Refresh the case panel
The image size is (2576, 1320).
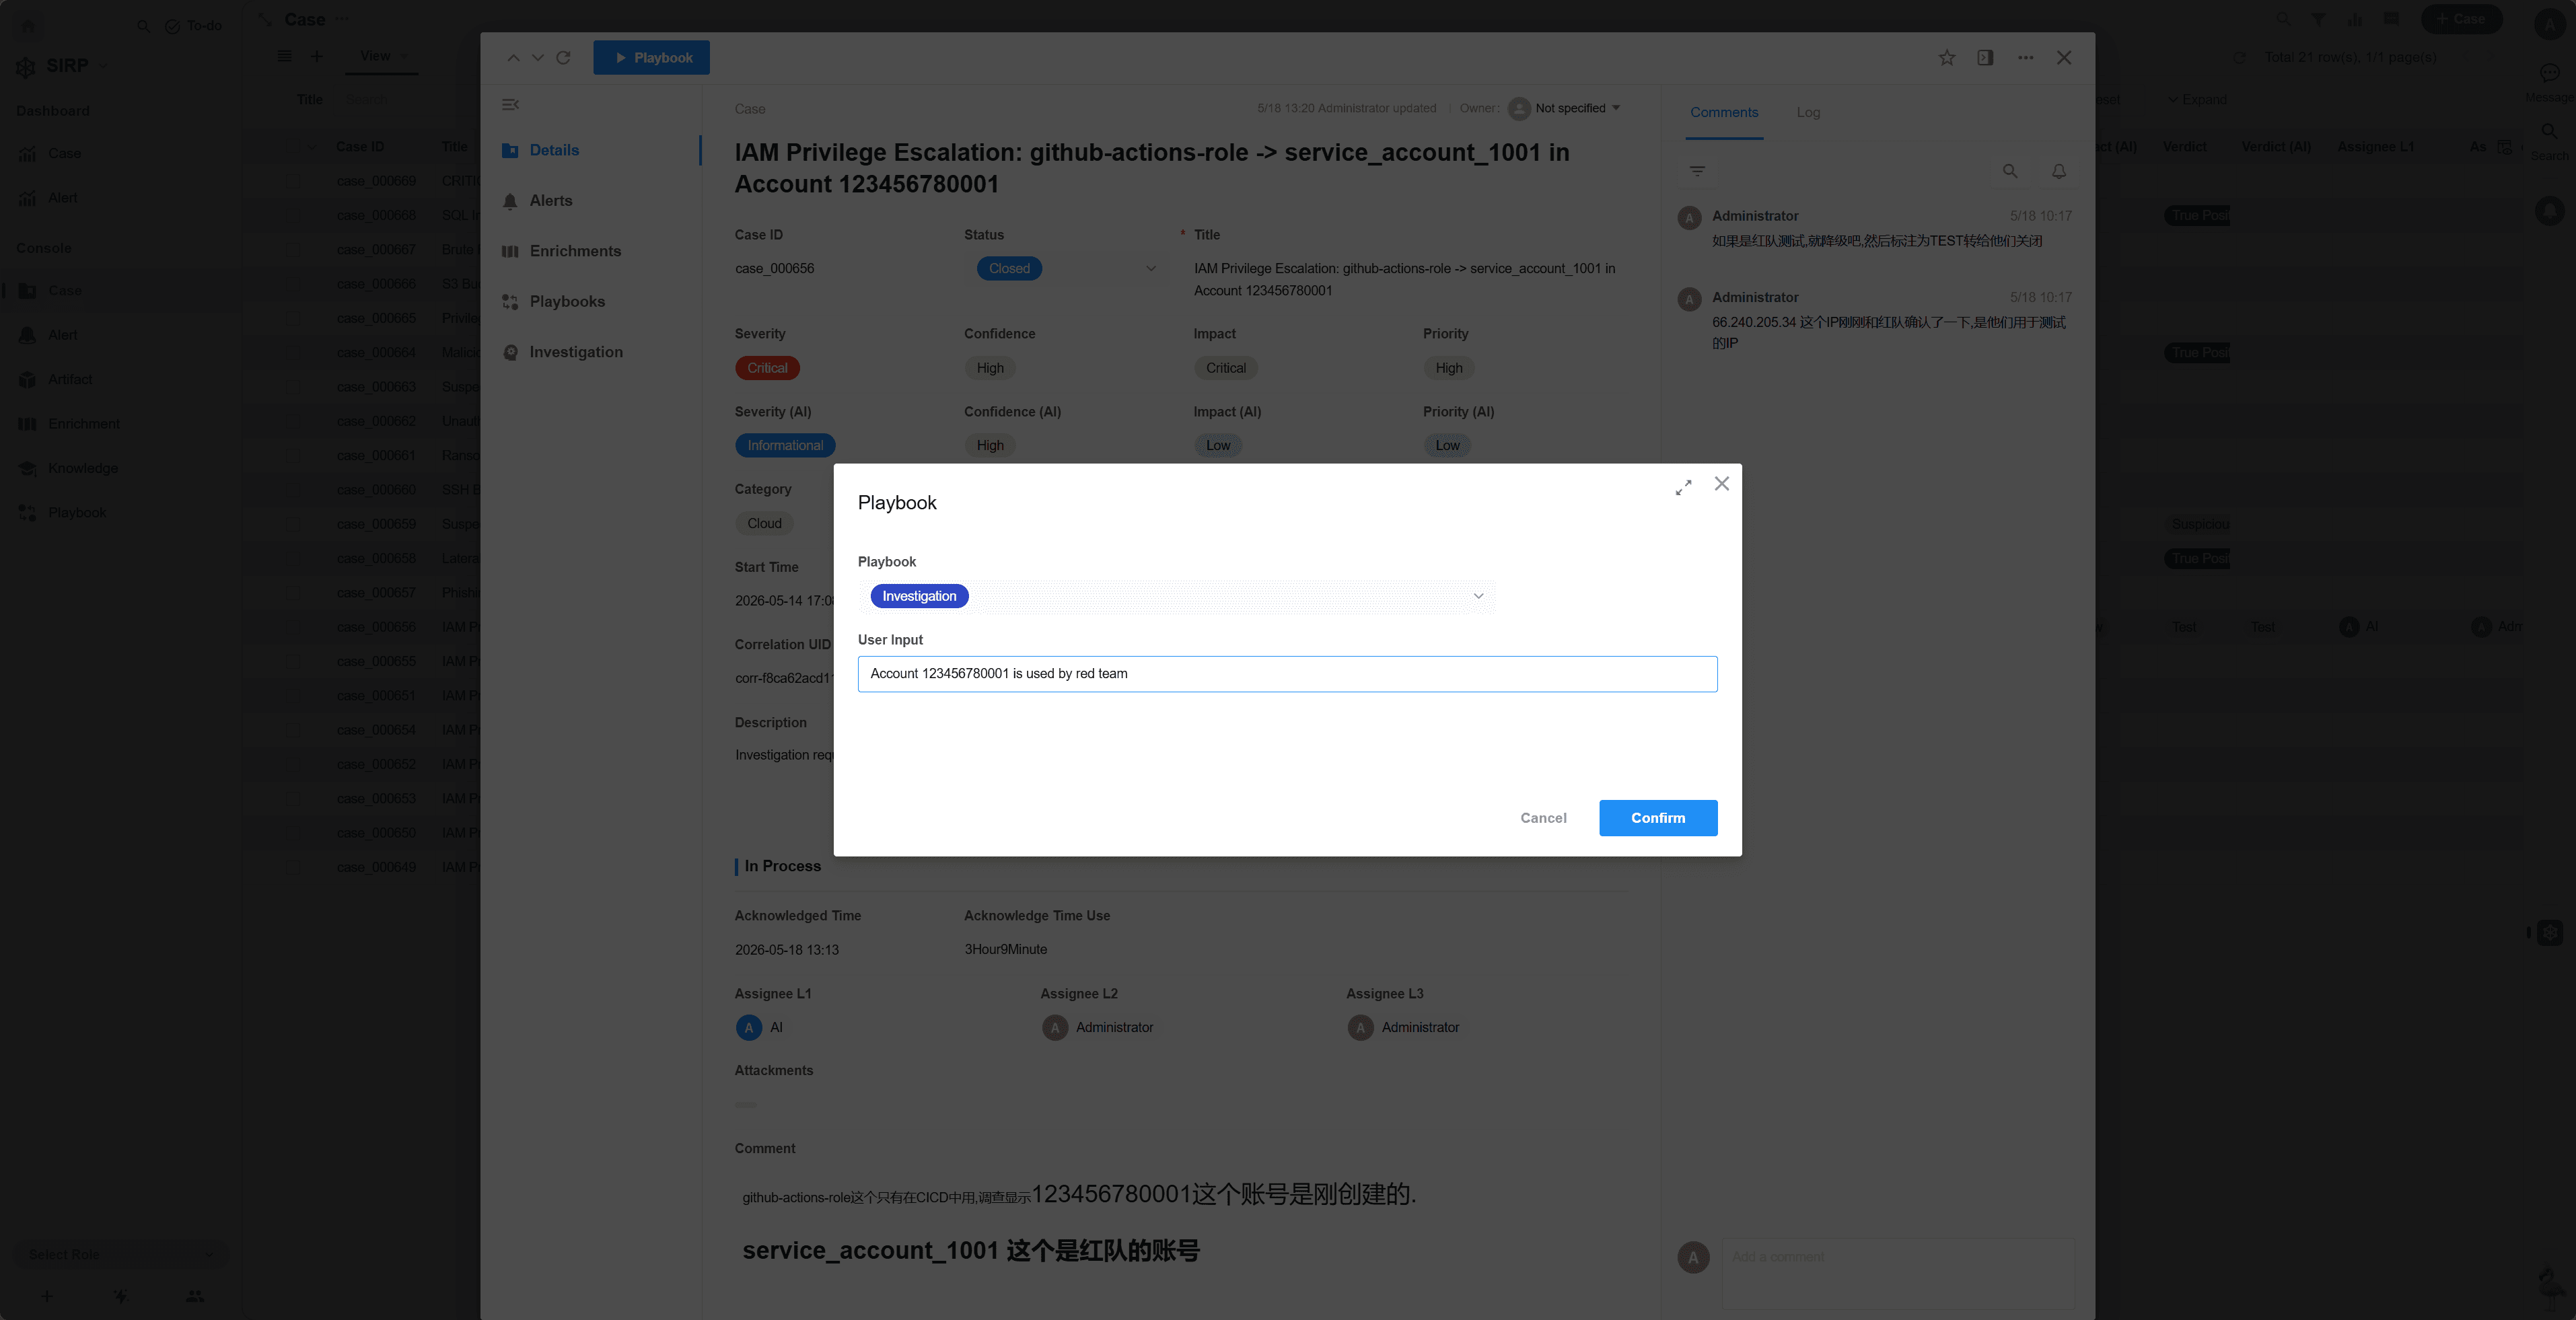563,58
